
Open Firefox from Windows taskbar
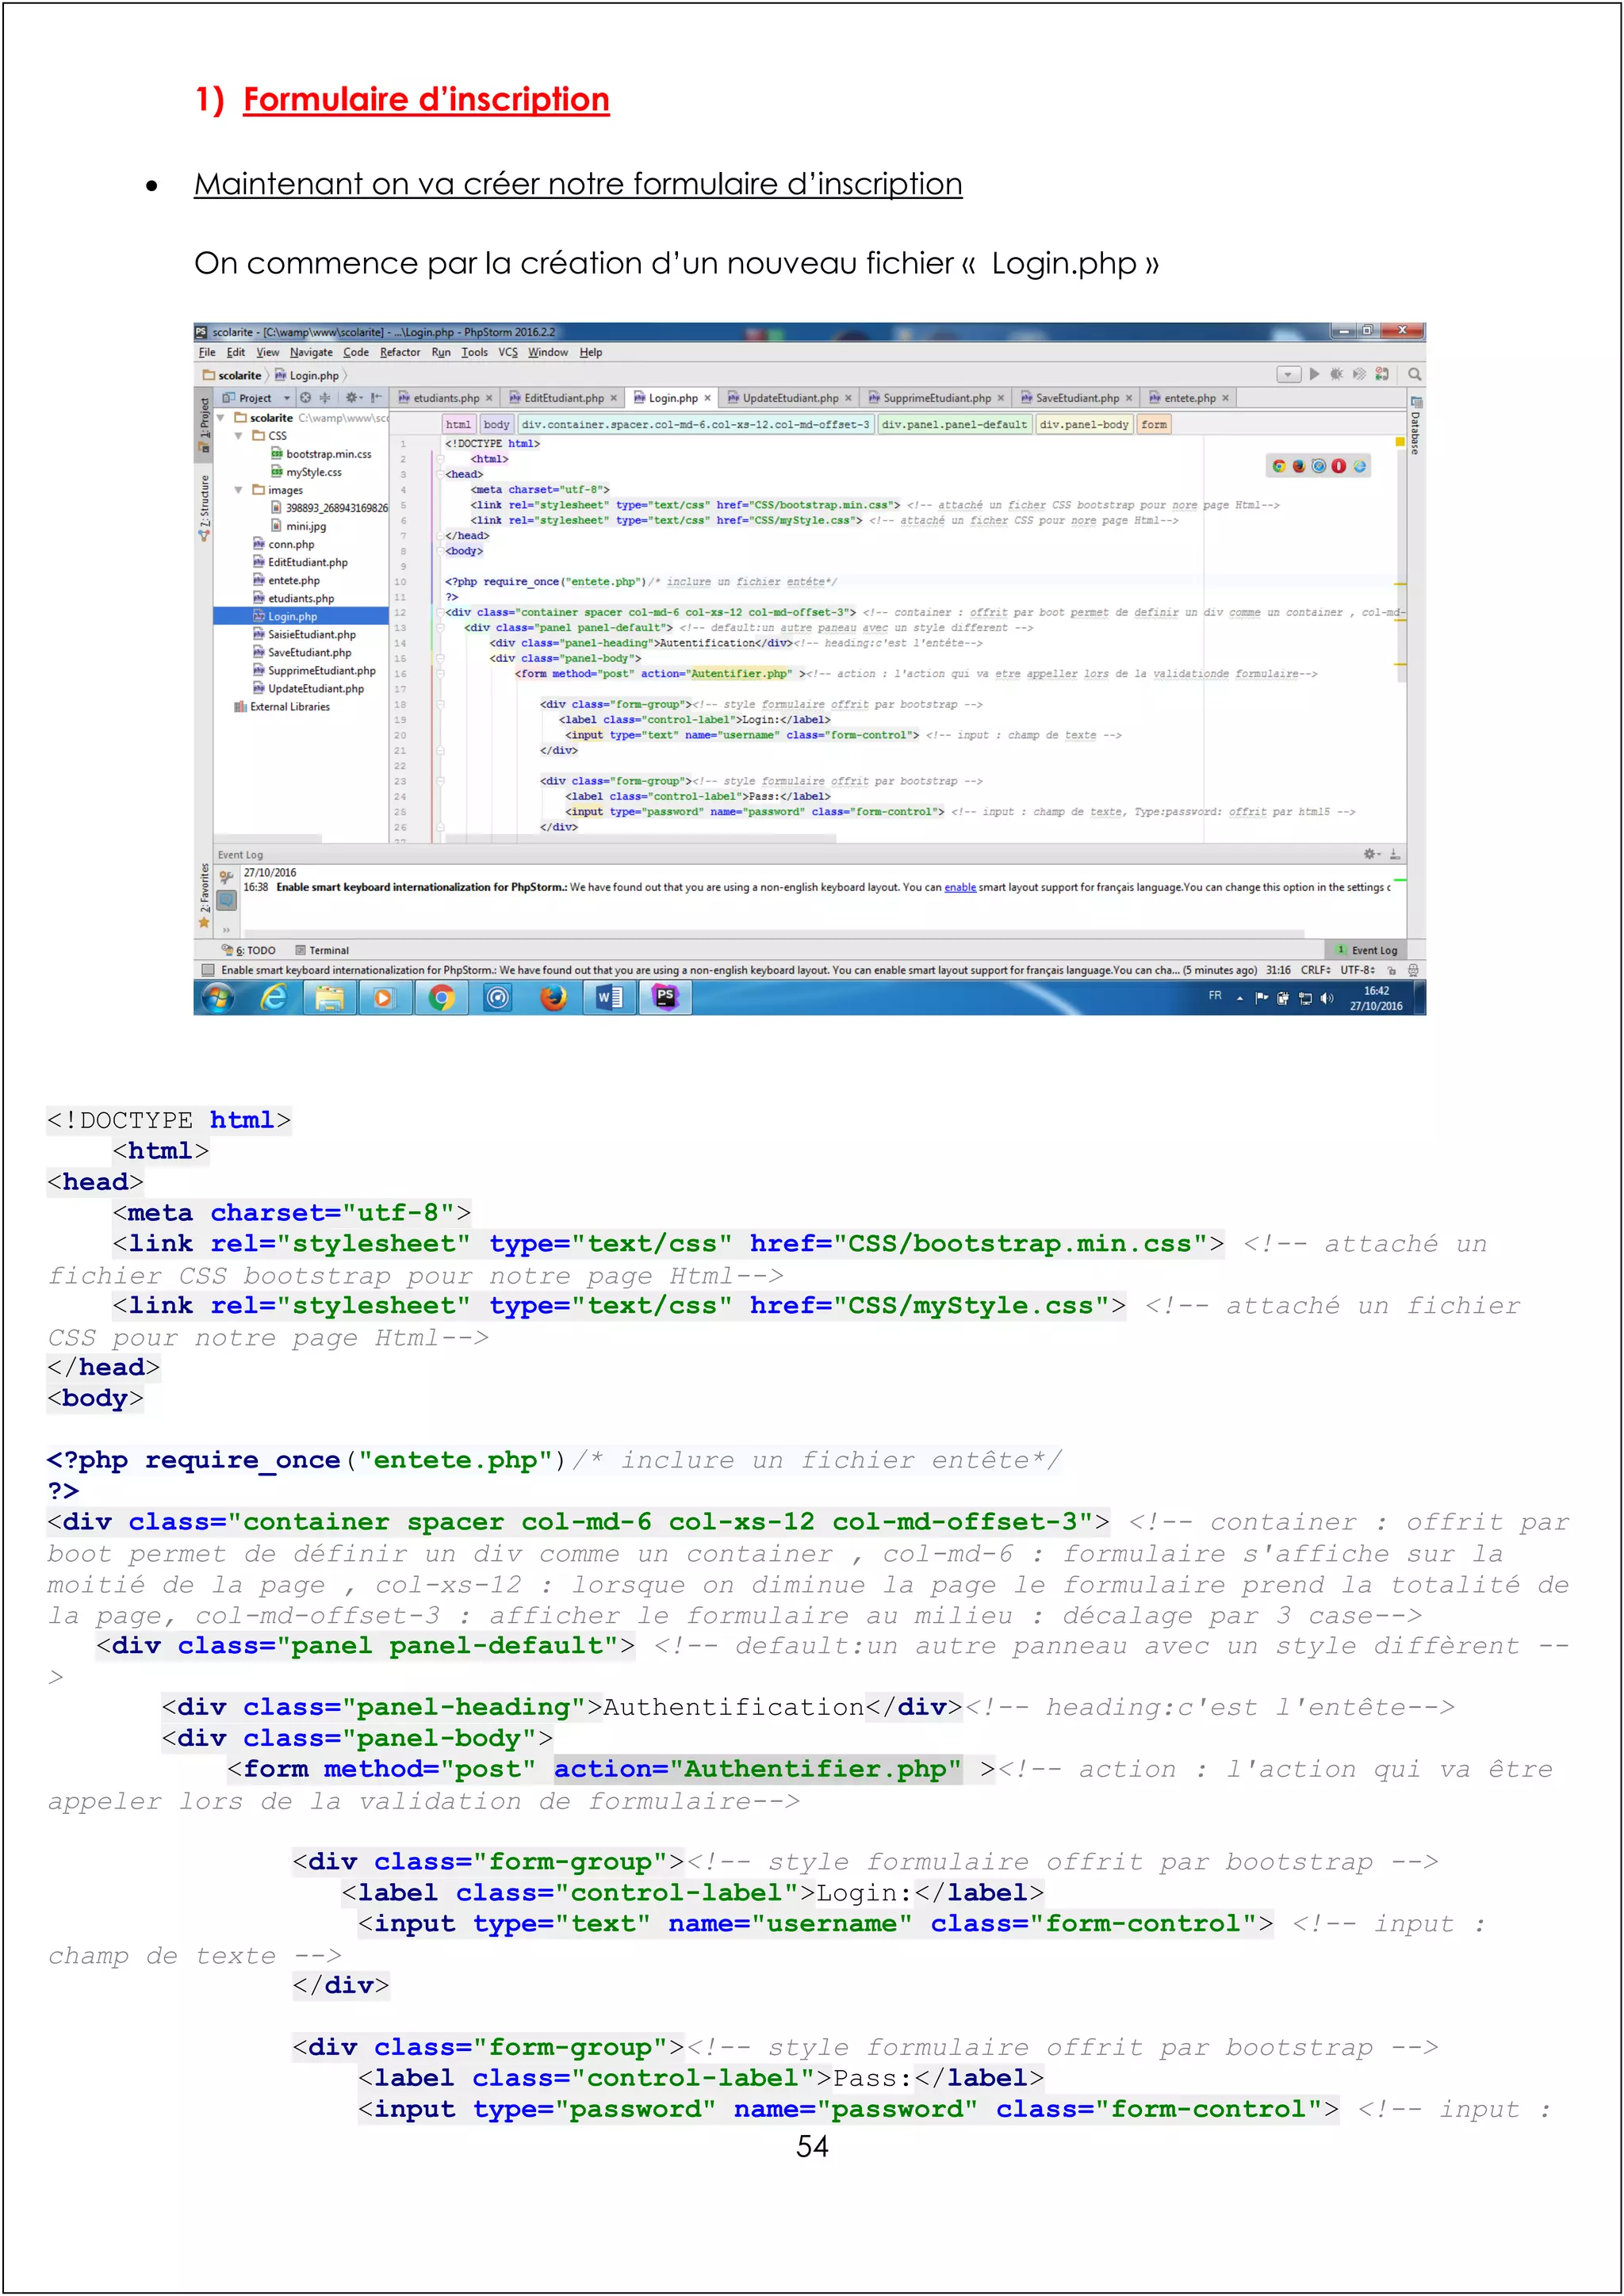[x=553, y=997]
